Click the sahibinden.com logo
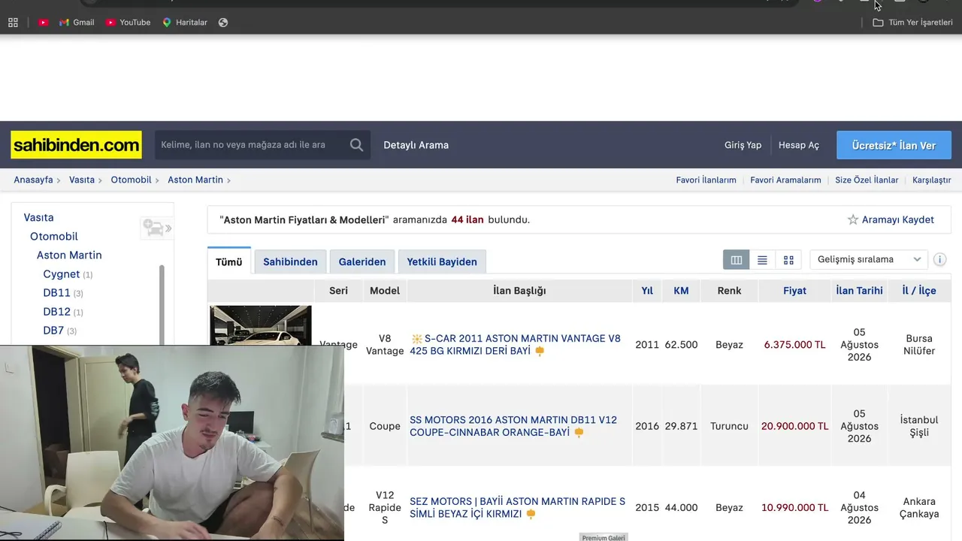The height and width of the screenshot is (541, 962). tap(76, 145)
